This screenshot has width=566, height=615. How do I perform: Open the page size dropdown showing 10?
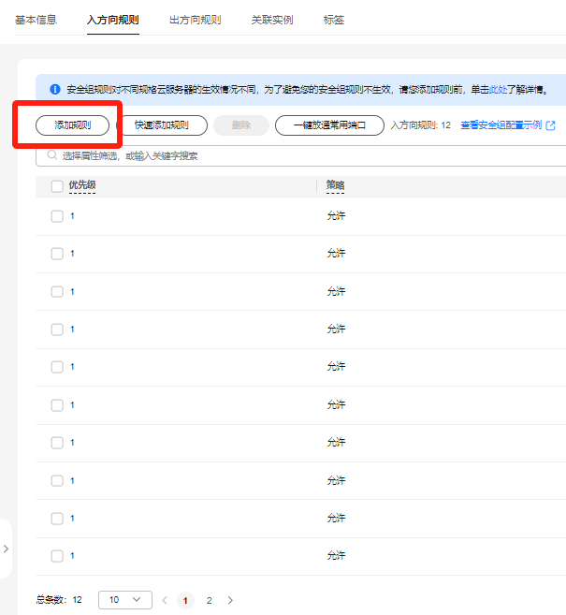[x=125, y=600]
